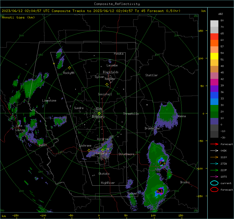Click the yellow diamond marker above Calgary
This screenshot has width=234, height=219.
103,150
